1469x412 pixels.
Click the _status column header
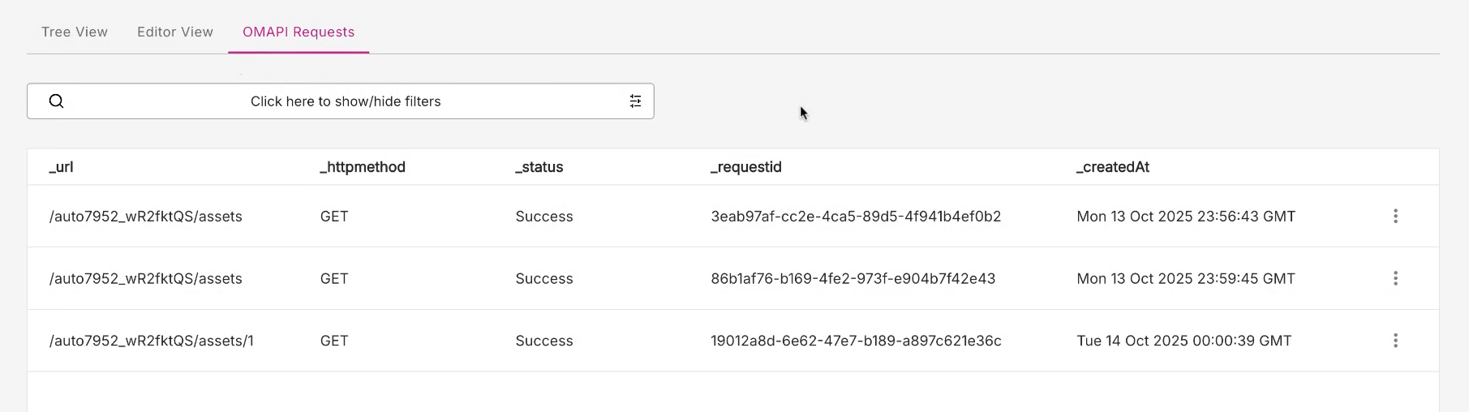click(x=539, y=167)
